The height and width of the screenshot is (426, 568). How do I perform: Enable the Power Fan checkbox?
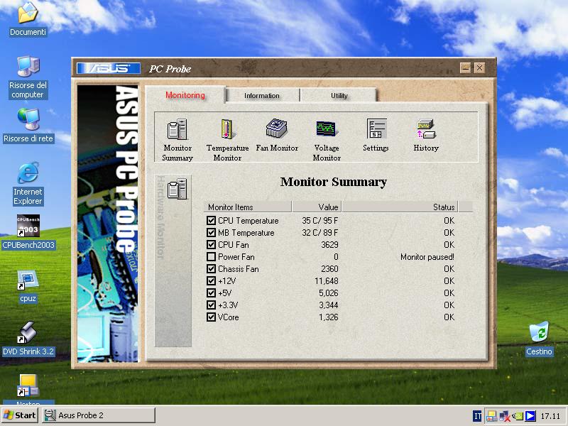pyautogui.click(x=211, y=256)
